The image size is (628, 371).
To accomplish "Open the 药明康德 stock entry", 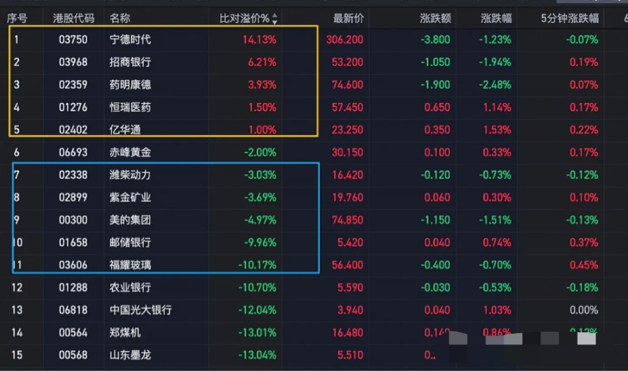I will tap(130, 85).
